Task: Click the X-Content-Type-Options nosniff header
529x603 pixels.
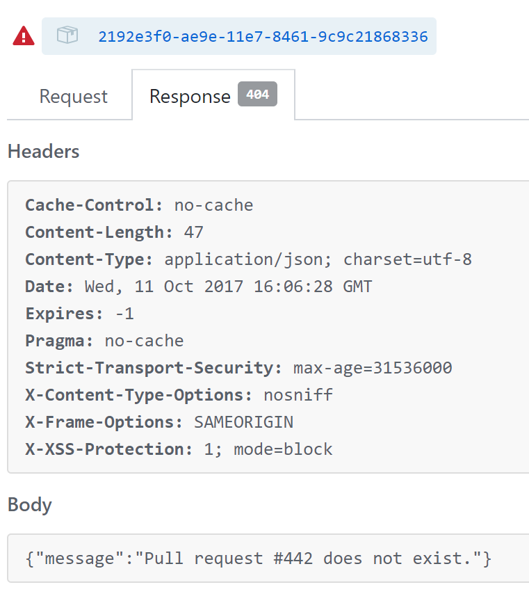Action: pyautogui.click(x=179, y=395)
